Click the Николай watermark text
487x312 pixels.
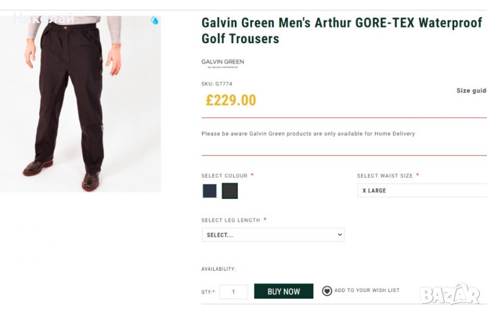pos(43,18)
